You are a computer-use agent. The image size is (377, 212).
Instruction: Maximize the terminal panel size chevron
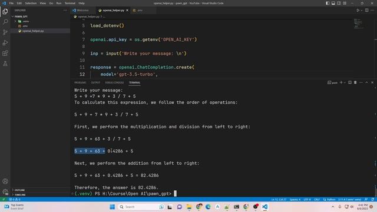[x=366, y=82]
